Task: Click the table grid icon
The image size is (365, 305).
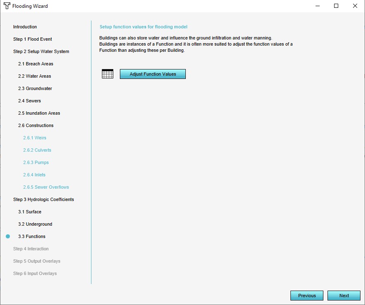Action: point(107,74)
